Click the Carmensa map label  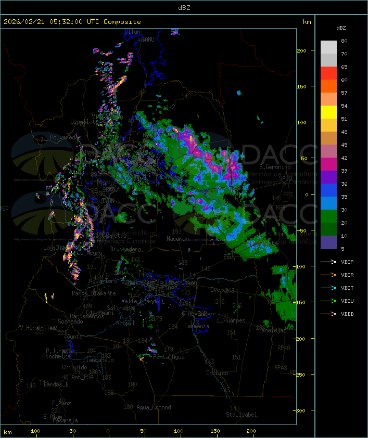[x=197, y=326]
